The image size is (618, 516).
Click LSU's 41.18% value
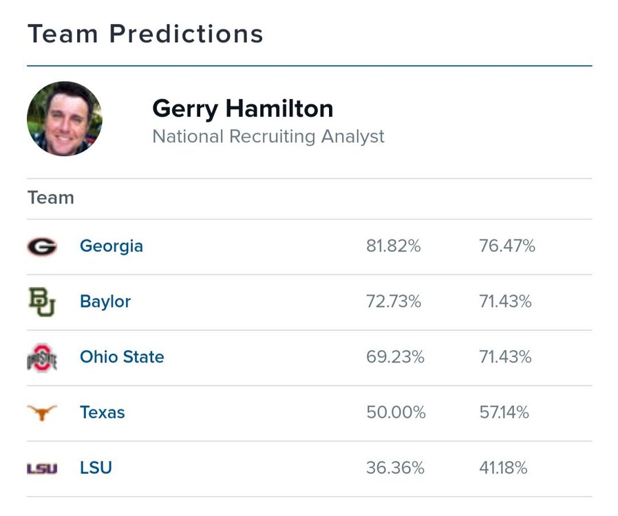coord(503,469)
